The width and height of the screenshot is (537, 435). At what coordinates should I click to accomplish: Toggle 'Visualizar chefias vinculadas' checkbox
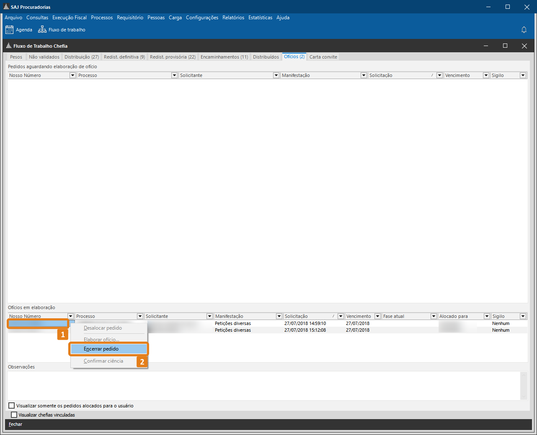click(14, 415)
